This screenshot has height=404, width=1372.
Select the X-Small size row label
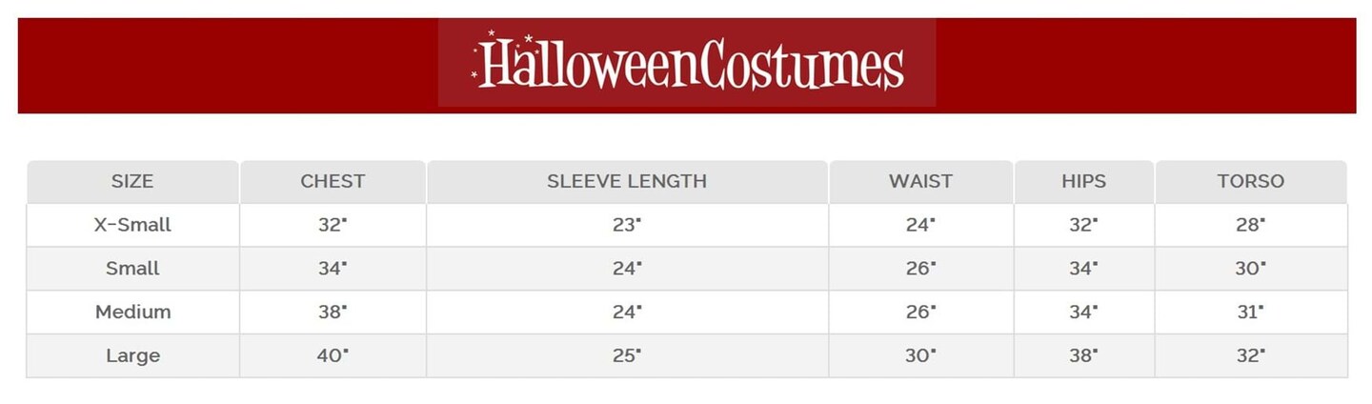pyautogui.click(x=132, y=225)
